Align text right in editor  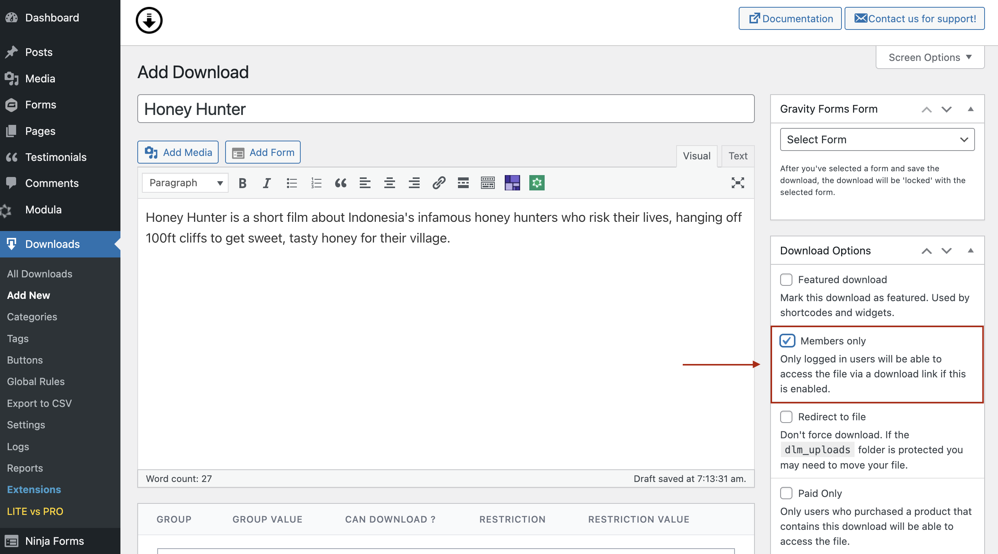414,183
